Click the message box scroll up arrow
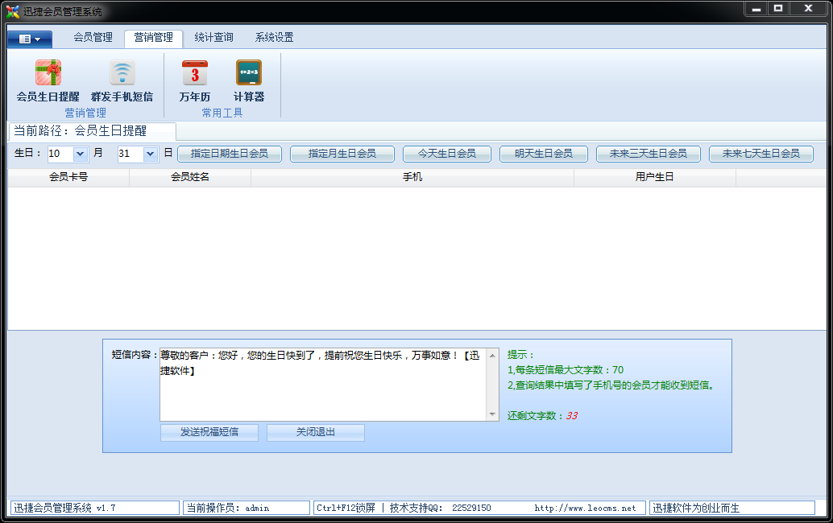 pos(492,355)
